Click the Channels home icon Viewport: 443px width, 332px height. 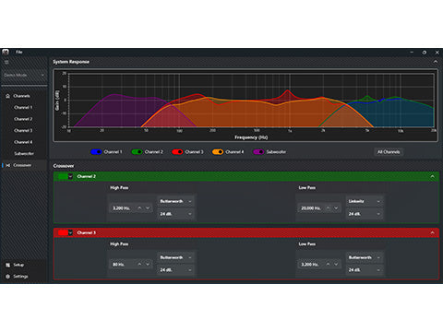point(7,96)
